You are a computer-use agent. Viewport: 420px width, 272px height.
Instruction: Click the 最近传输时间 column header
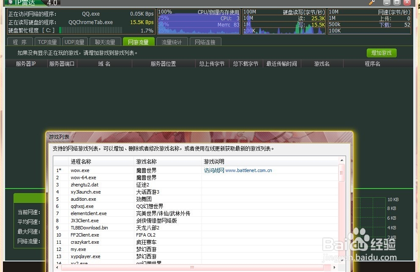coord(282,64)
